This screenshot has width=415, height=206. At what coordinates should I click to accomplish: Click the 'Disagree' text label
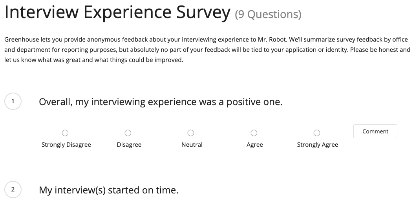click(129, 145)
